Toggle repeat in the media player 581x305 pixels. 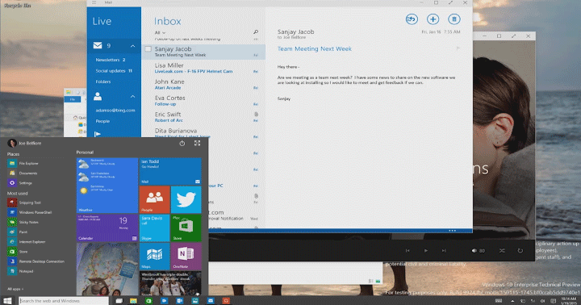coord(520,250)
